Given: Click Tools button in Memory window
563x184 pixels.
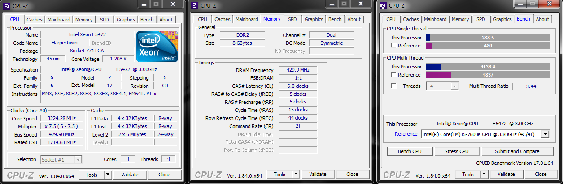Looking at the screenshot, I should 280,175.
